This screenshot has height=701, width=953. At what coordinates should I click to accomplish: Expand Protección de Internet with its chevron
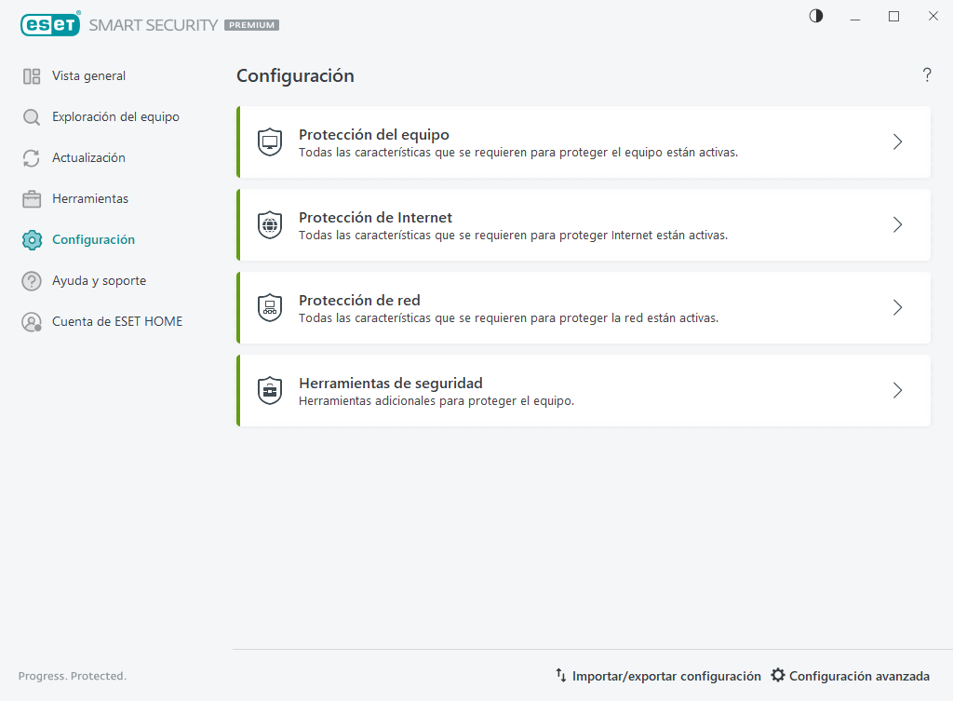point(897,225)
